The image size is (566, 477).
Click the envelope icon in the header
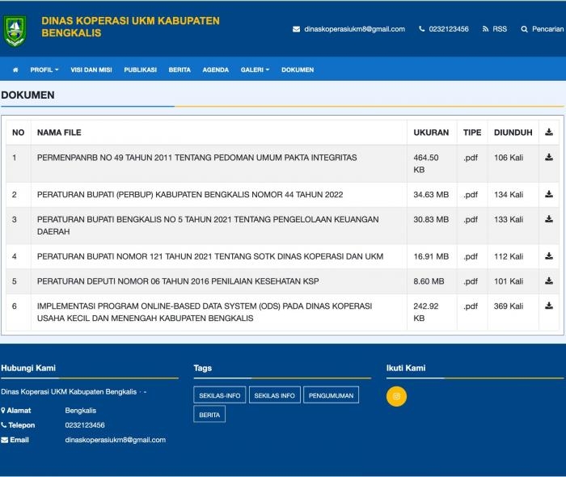click(x=297, y=29)
